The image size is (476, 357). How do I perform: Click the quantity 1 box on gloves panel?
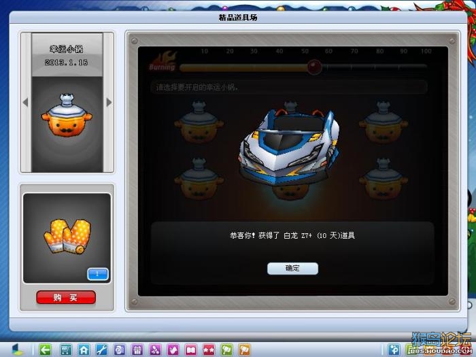98,274
